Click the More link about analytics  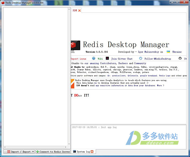tap(161, 85)
